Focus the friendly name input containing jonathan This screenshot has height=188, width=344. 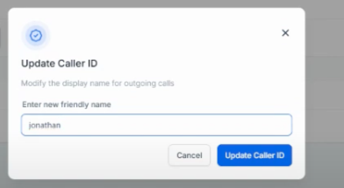156,125
